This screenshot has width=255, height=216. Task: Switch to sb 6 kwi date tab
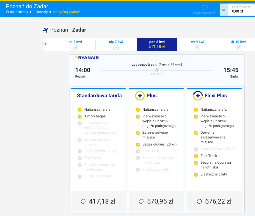tap(75, 44)
